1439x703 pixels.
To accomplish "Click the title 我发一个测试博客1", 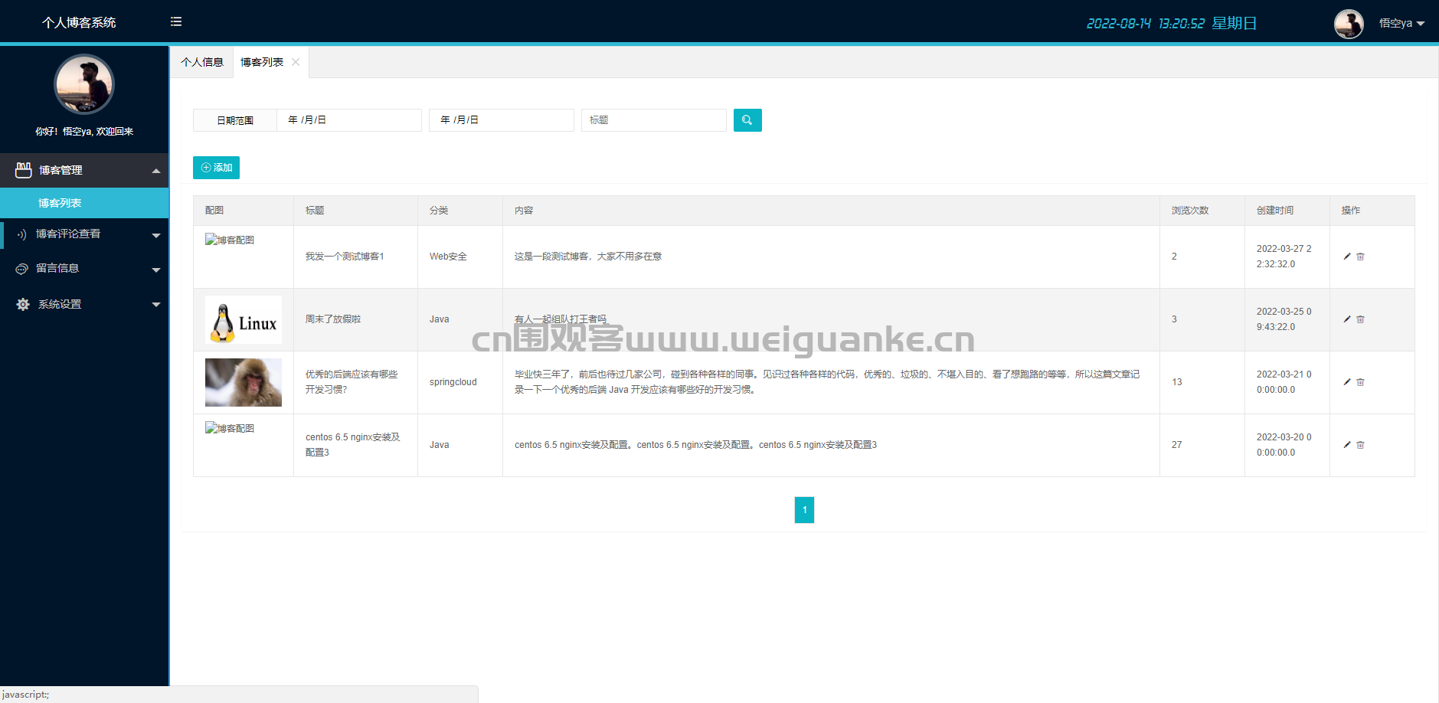I will coord(345,257).
